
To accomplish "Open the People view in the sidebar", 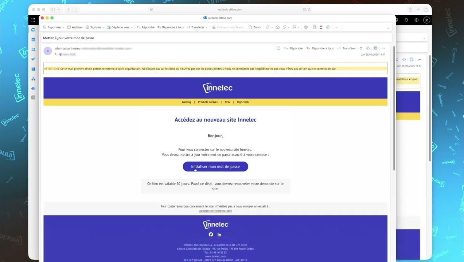I will 33,49.
